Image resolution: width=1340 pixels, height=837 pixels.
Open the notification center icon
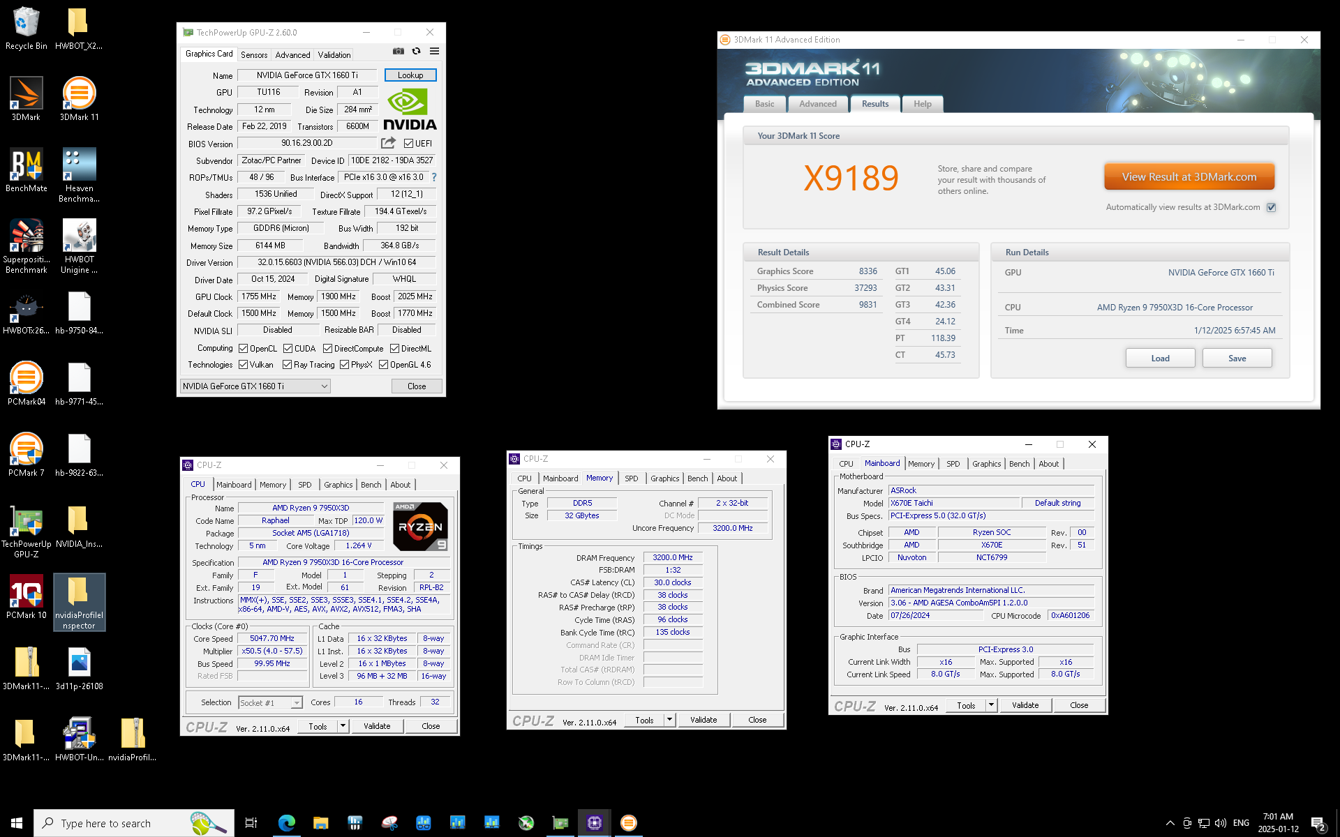[x=1318, y=823]
